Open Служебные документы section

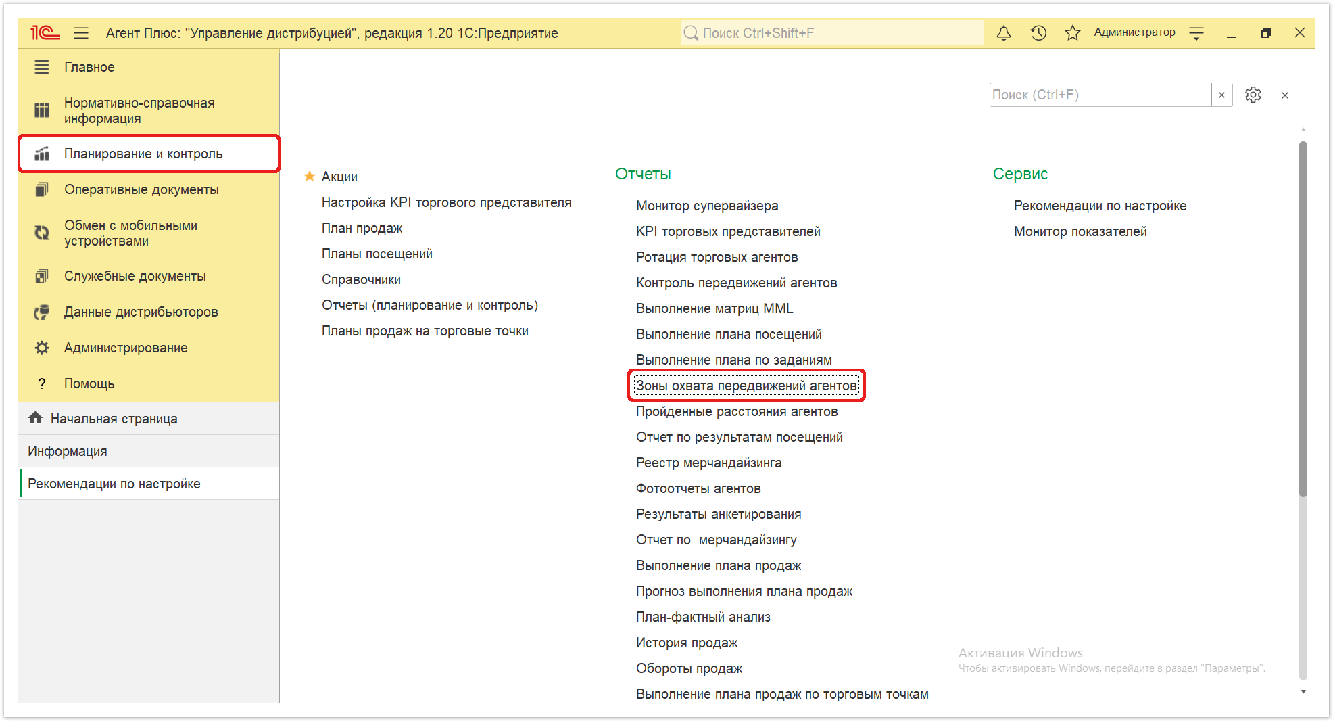(x=148, y=276)
